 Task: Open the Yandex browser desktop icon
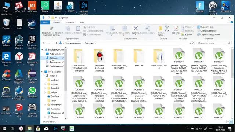pos(19,58)
